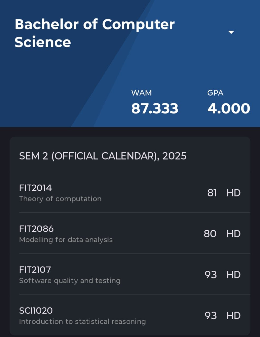Click the SEM 2 2025 semester heading
260x337 pixels.
(103, 156)
